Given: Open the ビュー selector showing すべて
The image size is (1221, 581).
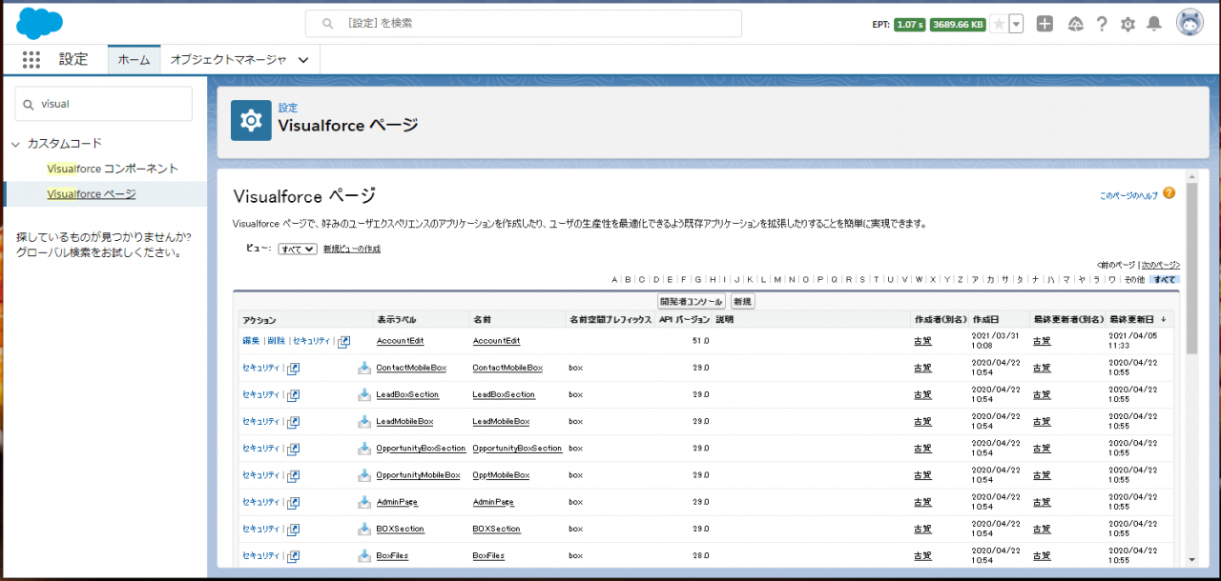Looking at the screenshot, I should coord(297,249).
